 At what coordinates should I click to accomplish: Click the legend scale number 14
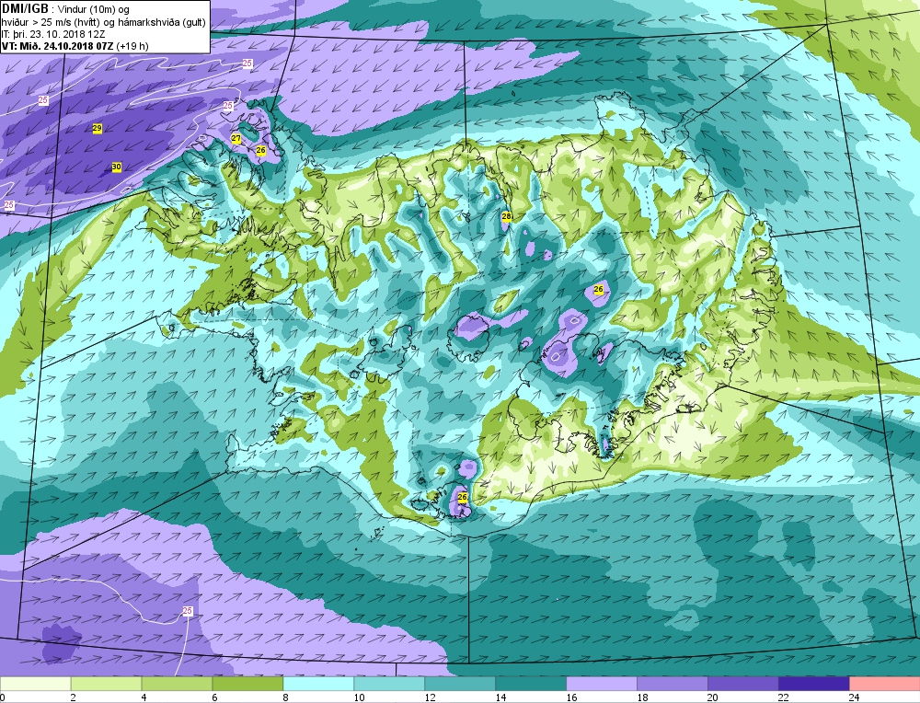pos(500,697)
